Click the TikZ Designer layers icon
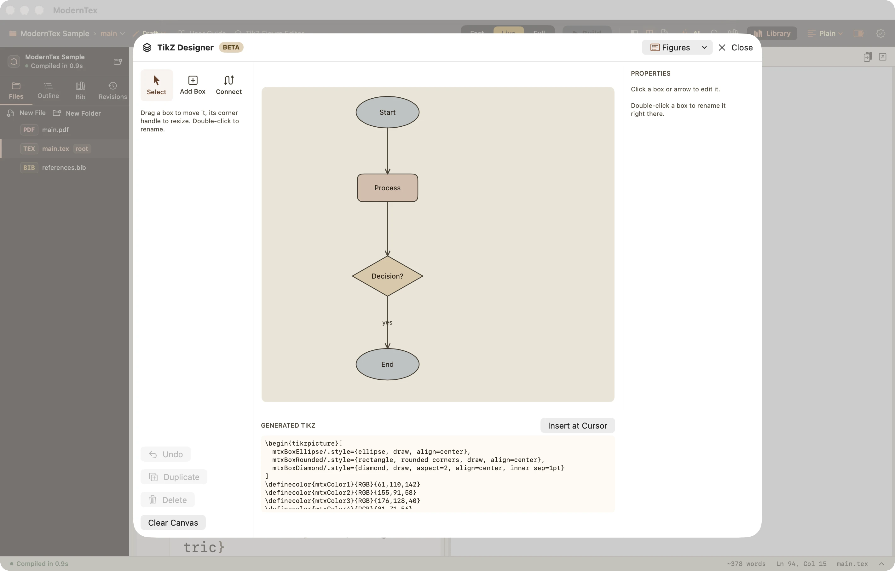Viewport: 895px width, 571px height. 147,48
